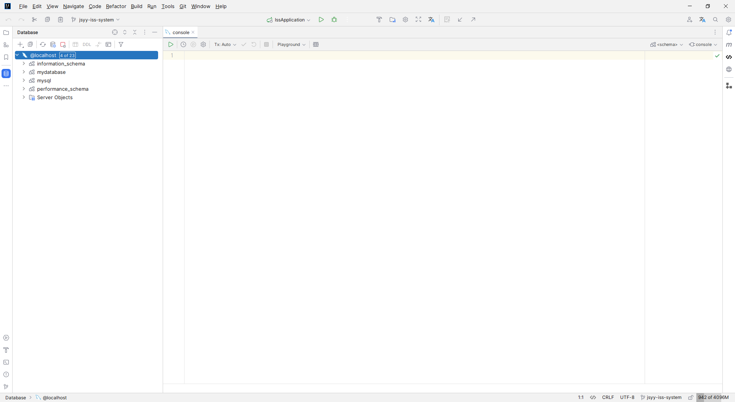Toggle in-editor results table icon
Image resolution: width=735 pixels, height=402 pixels.
[316, 44]
